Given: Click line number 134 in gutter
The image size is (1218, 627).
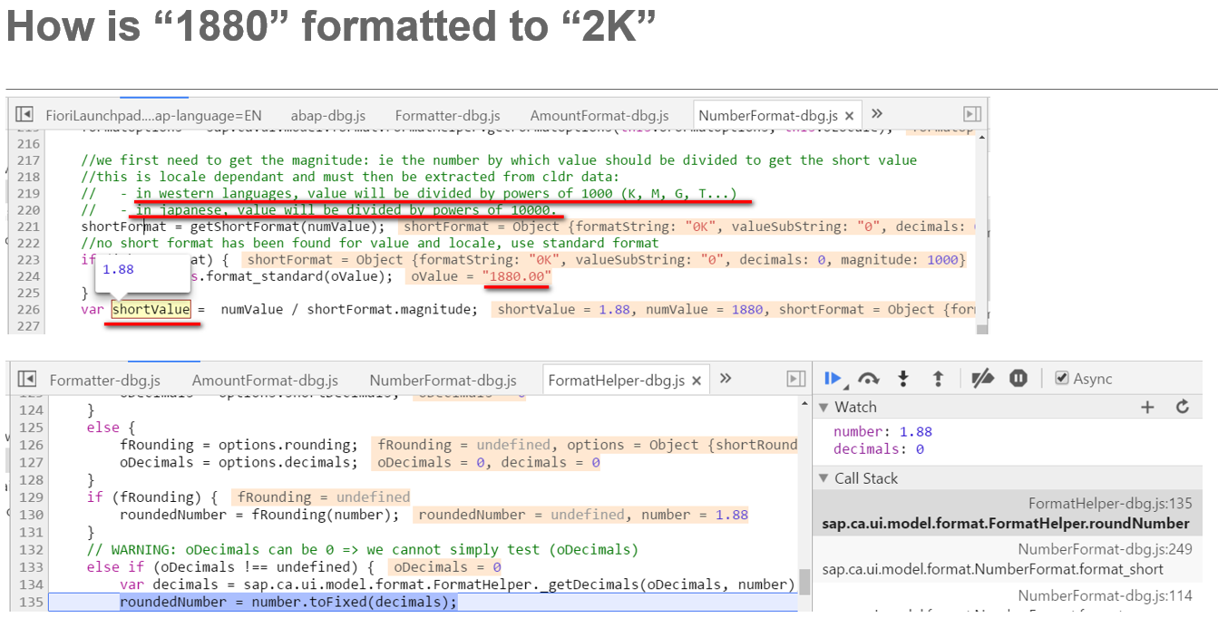Looking at the screenshot, I should point(32,584).
